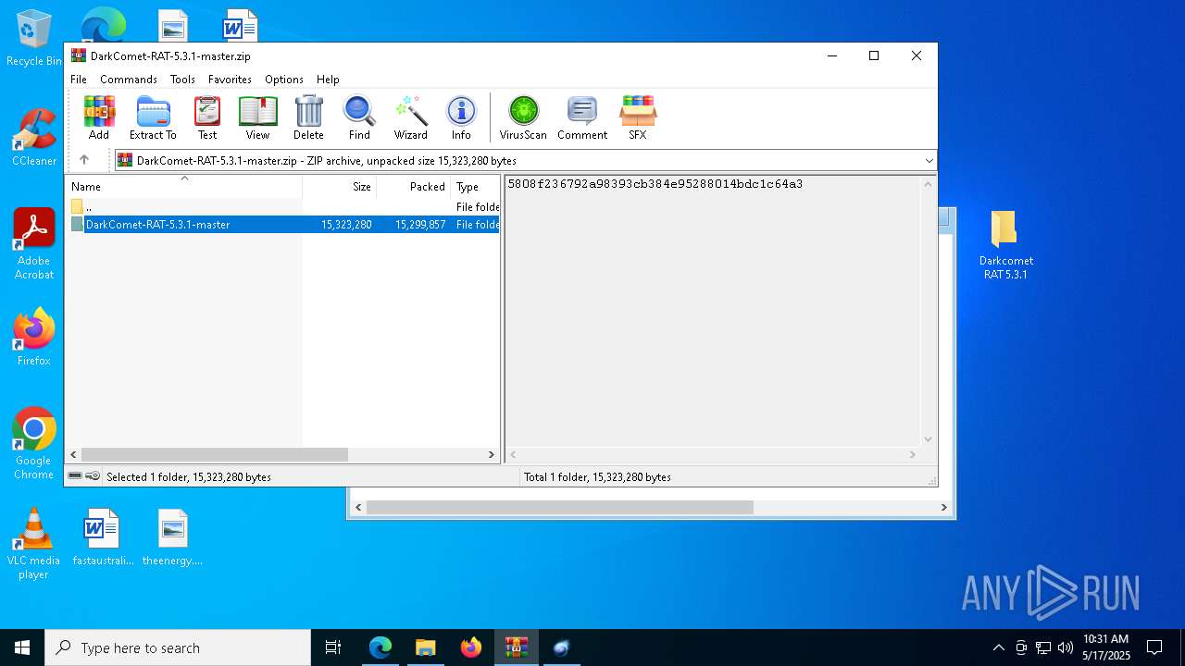Sort files by Packed column
Image resolution: width=1185 pixels, height=666 pixels.
click(414, 187)
